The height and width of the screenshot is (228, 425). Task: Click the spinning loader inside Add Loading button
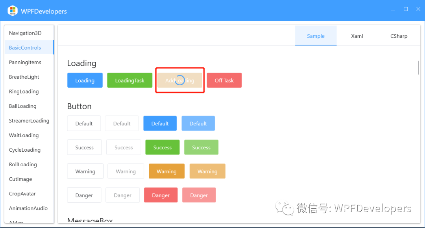[x=180, y=80]
